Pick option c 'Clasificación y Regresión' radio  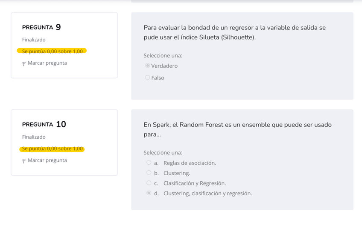[149, 183]
